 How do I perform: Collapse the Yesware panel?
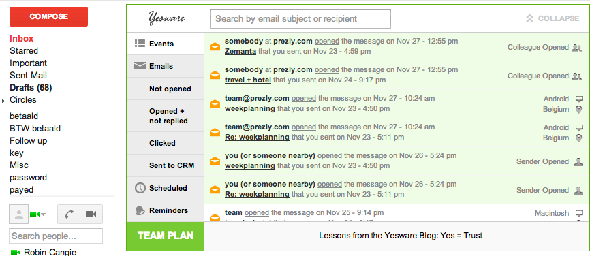pyautogui.click(x=553, y=18)
